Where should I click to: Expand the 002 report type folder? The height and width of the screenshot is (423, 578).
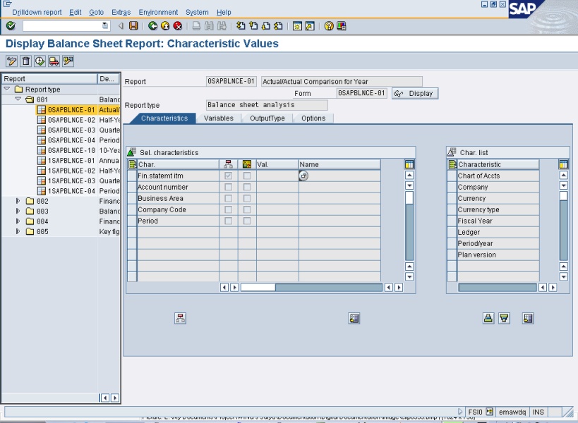click(x=18, y=201)
